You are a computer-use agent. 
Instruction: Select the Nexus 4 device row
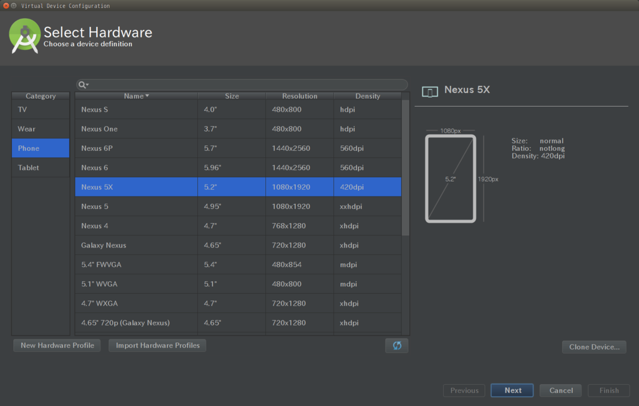[238, 226]
